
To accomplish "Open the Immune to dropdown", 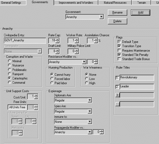I will [90, 122].
